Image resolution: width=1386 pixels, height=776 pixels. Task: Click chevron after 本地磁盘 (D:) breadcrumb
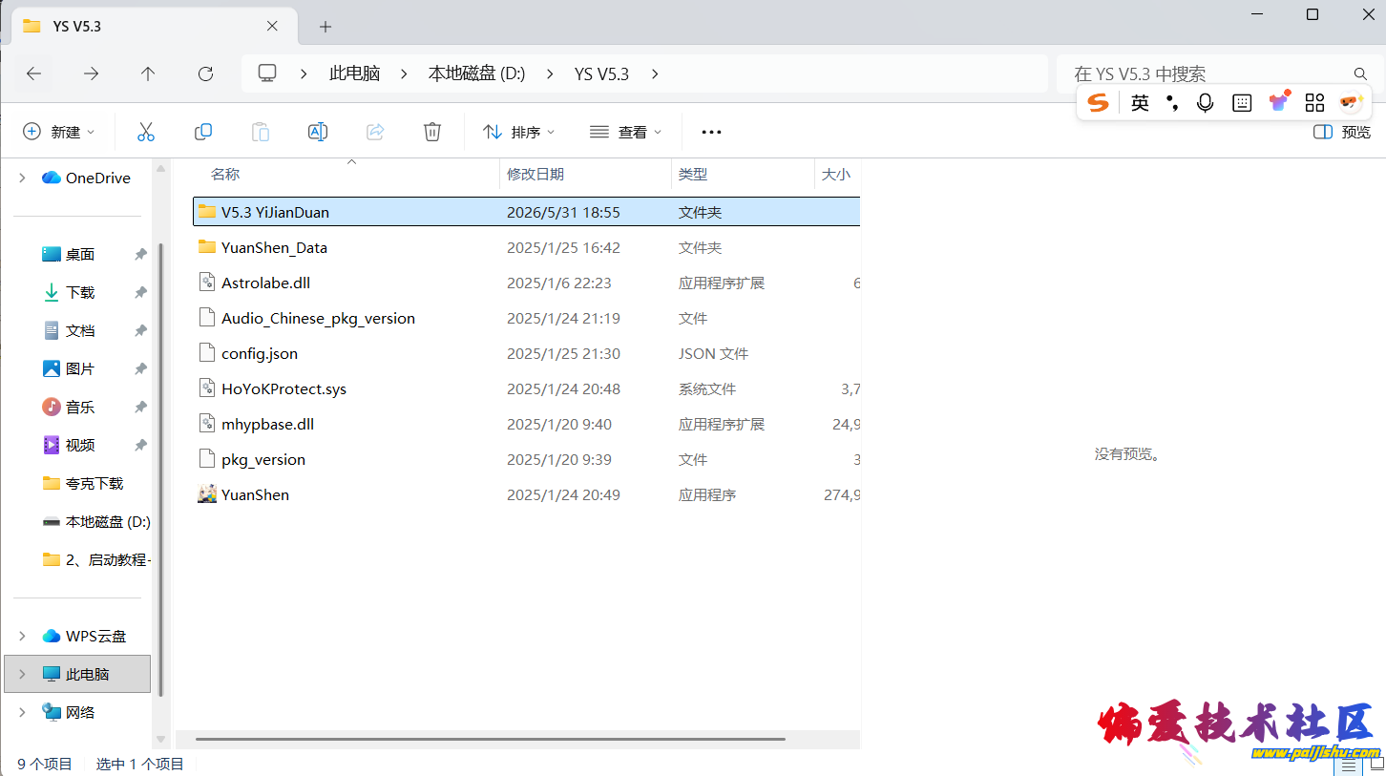tap(551, 73)
